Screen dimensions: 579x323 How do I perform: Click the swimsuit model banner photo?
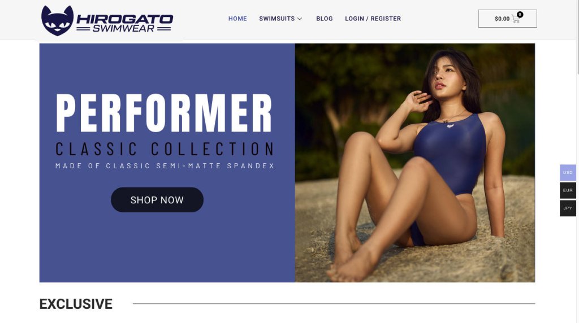coord(414,163)
